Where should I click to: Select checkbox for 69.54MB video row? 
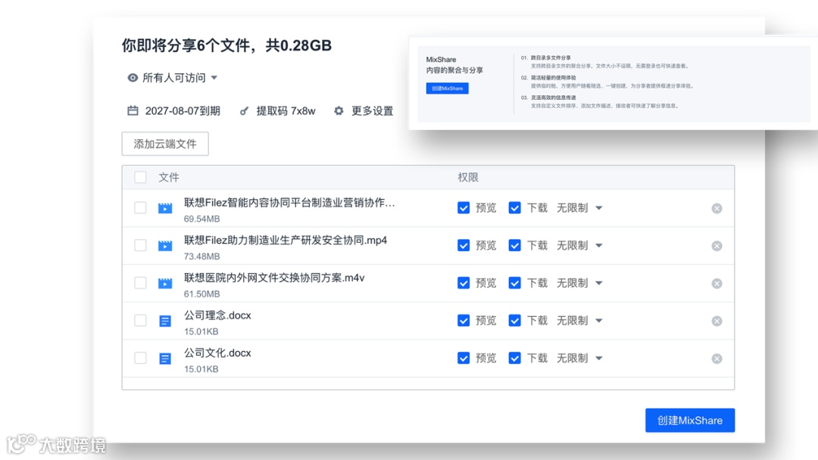140,208
